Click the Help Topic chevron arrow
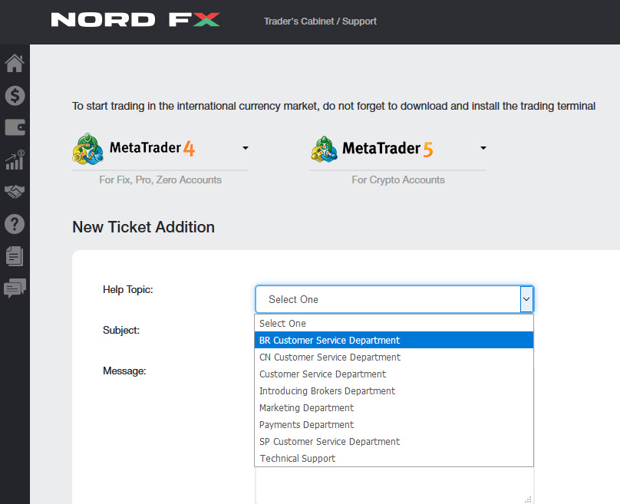This screenshot has width=620, height=504. [x=526, y=299]
